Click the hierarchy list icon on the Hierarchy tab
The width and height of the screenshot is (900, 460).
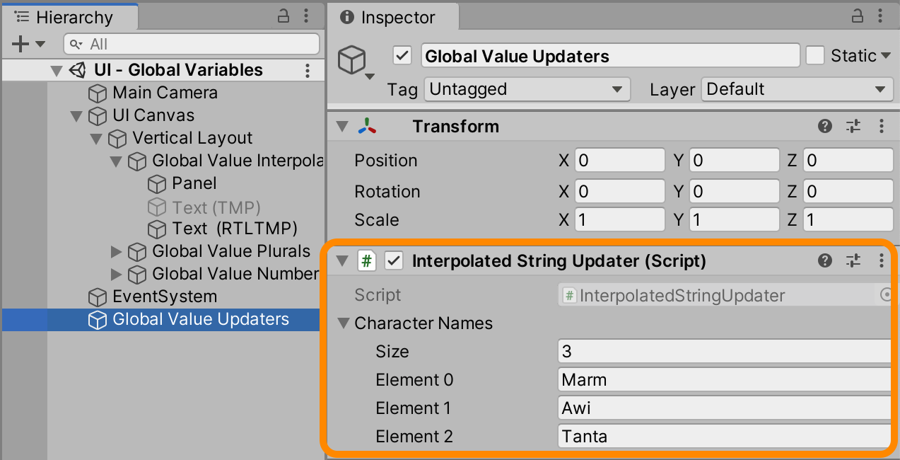click(x=20, y=16)
